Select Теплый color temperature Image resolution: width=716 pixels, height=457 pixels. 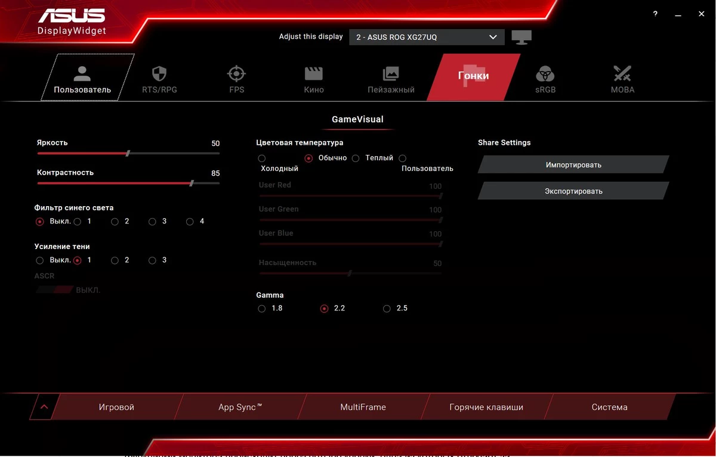tap(356, 158)
